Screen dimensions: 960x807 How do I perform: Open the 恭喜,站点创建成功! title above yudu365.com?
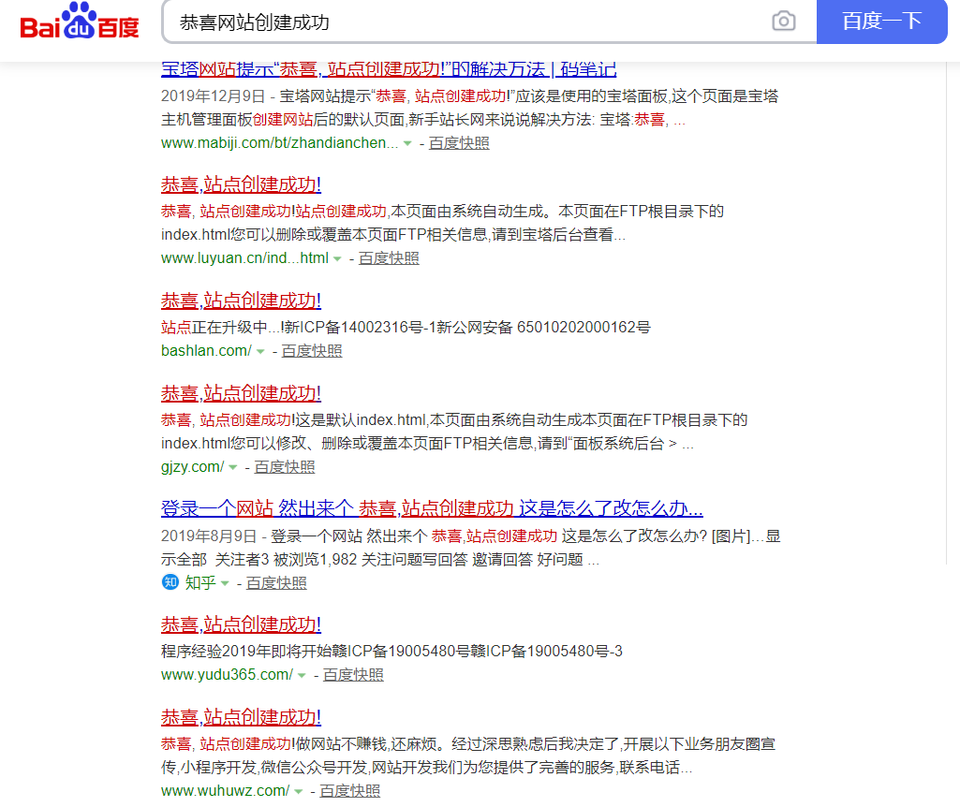242,624
